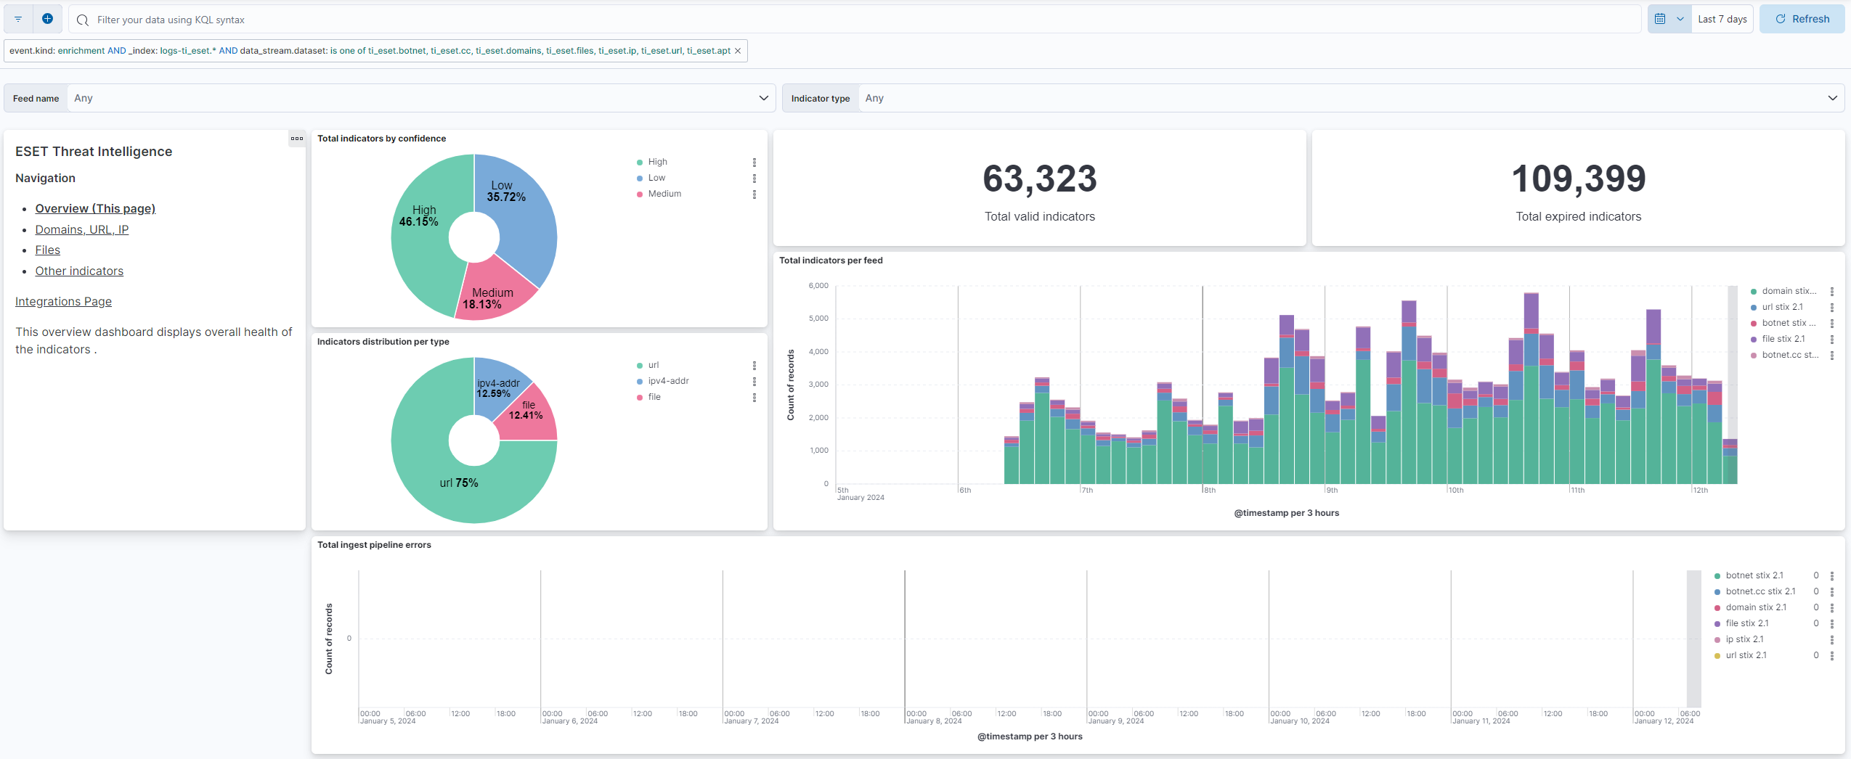Open the calendar icon in the date picker
1851x759 pixels.
pyautogui.click(x=1661, y=18)
